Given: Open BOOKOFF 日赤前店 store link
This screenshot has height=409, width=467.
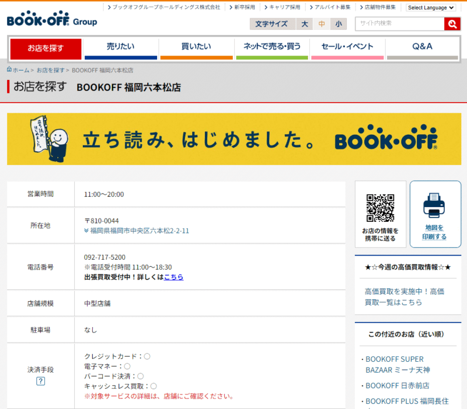Looking at the screenshot, I should pos(398,386).
